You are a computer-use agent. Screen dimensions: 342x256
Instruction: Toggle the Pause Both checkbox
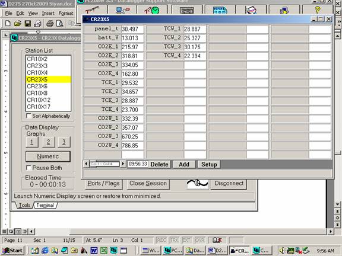click(x=28, y=168)
